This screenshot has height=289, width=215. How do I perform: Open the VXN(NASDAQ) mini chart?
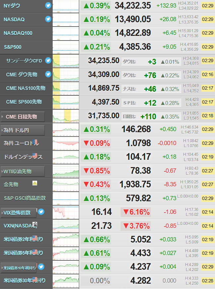[66, 226]
